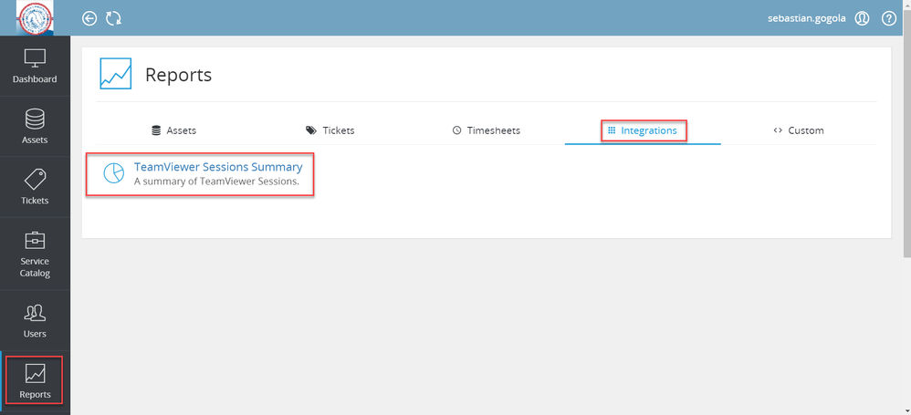
Task: Open Assets in the sidebar
Action: pyautogui.click(x=35, y=127)
